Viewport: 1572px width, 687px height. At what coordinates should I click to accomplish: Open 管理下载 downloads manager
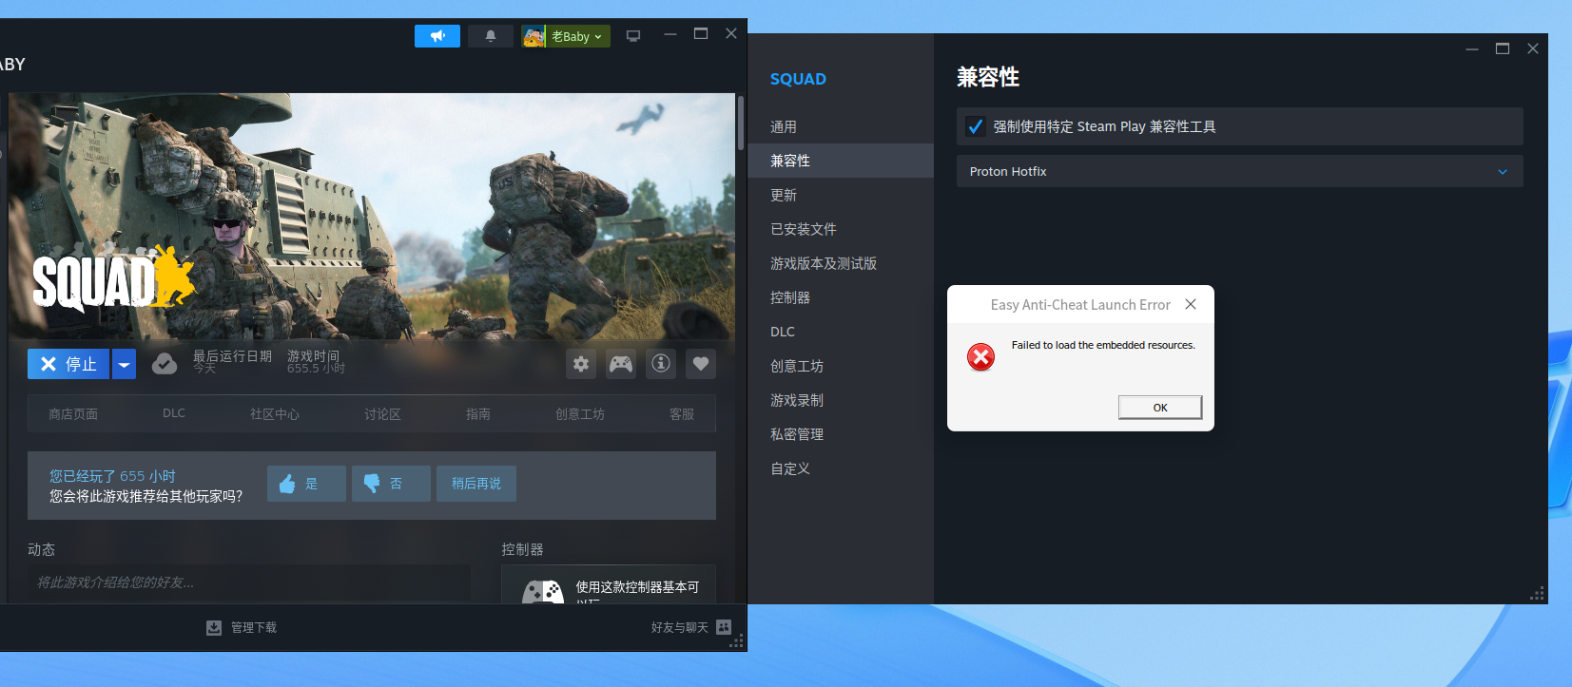click(242, 627)
